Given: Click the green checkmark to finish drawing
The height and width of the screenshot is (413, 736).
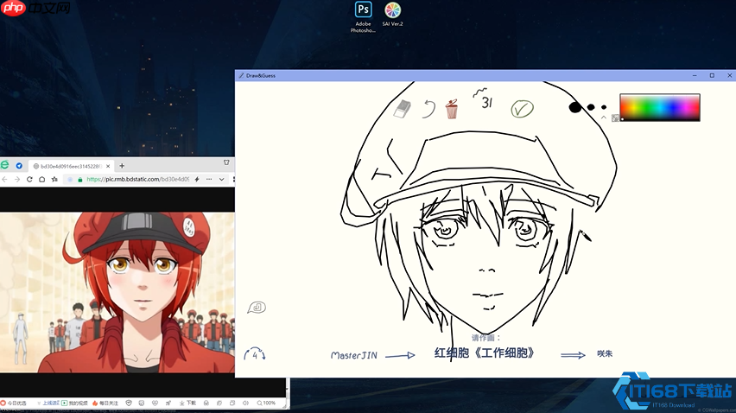Looking at the screenshot, I should click(522, 109).
